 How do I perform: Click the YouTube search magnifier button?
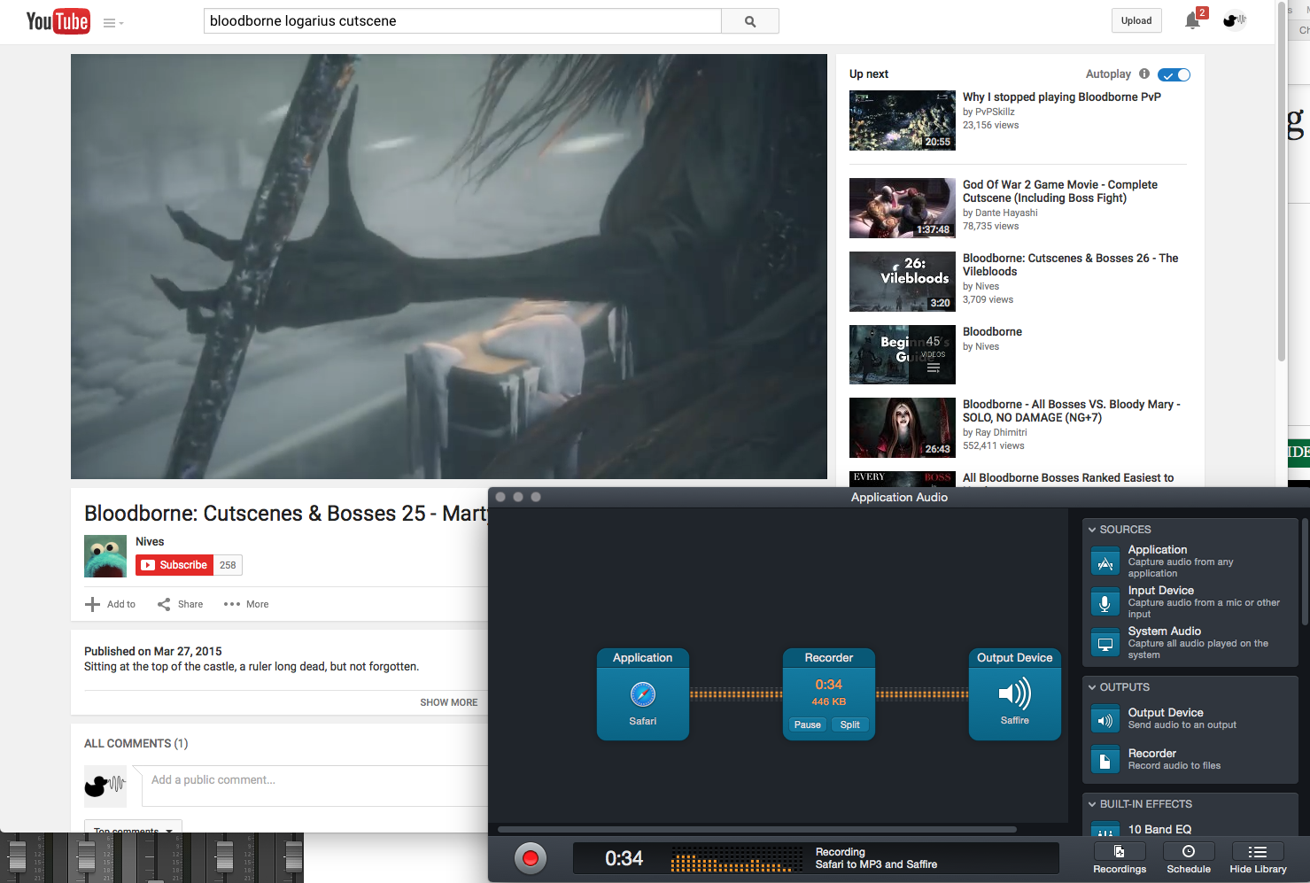coord(750,21)
